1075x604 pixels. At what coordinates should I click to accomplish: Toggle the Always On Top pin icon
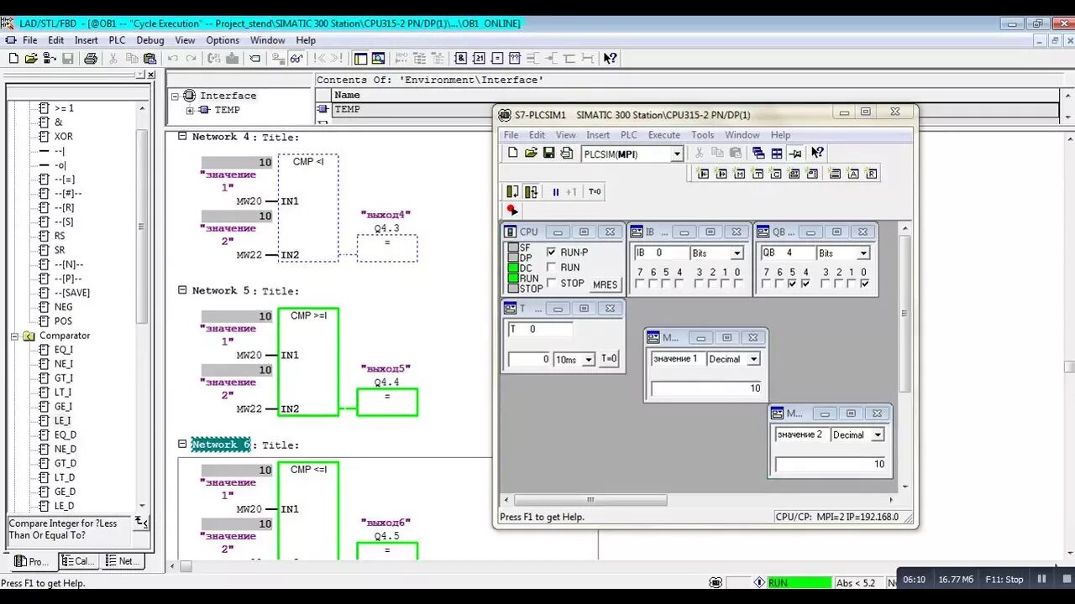click(794, 153)
